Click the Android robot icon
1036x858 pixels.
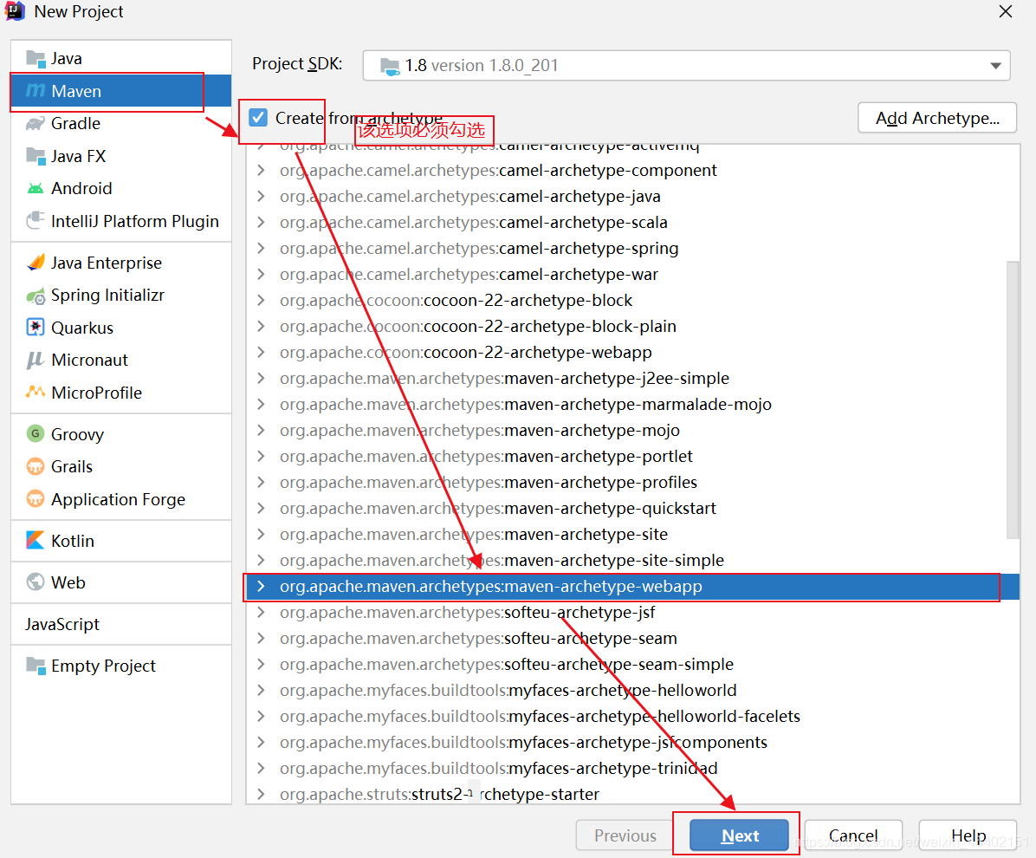click(x=35, y=188)
